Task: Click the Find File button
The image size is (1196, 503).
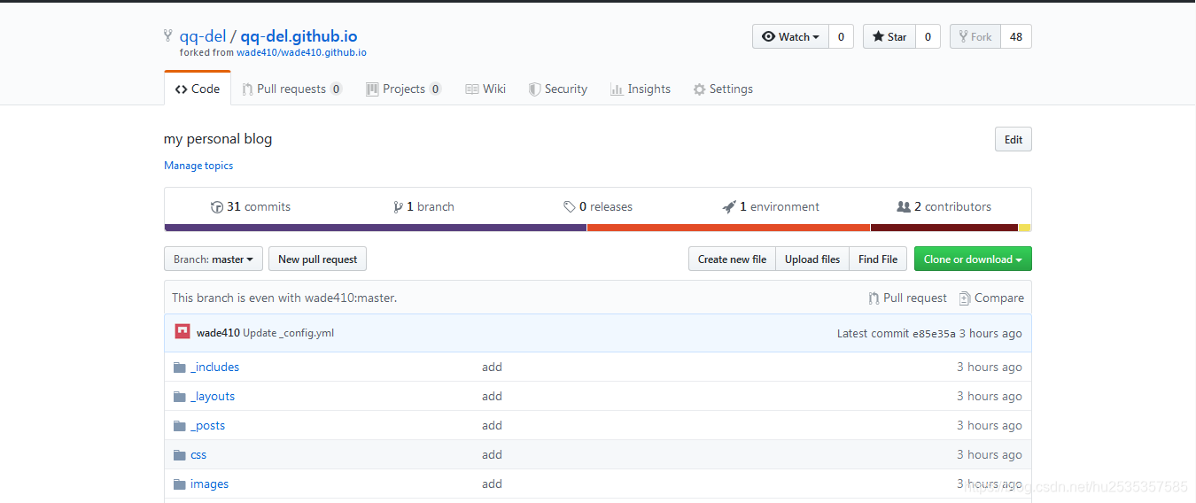Action: tap(878, 259)
